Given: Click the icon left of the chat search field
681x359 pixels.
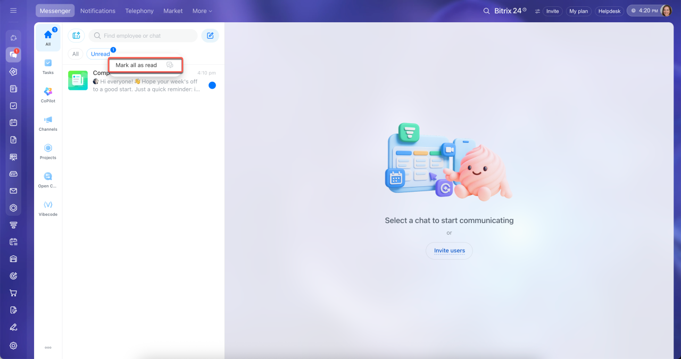Looking at the screenshot, I should (x=76, y=36).
